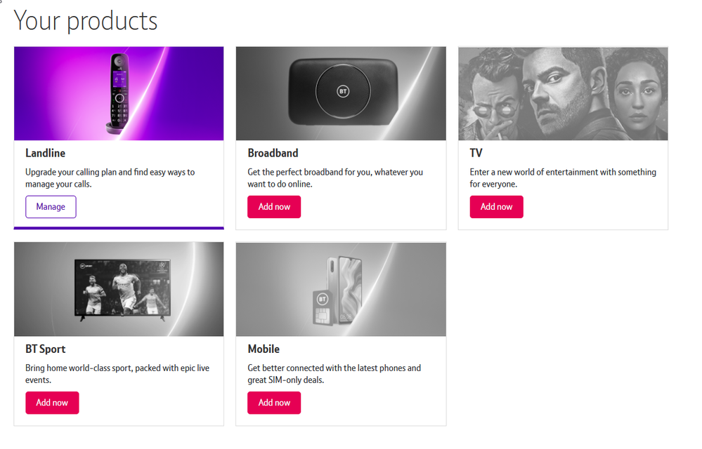Select the TV card title
Screen dimensions: 702x449
tap(476, 153)
